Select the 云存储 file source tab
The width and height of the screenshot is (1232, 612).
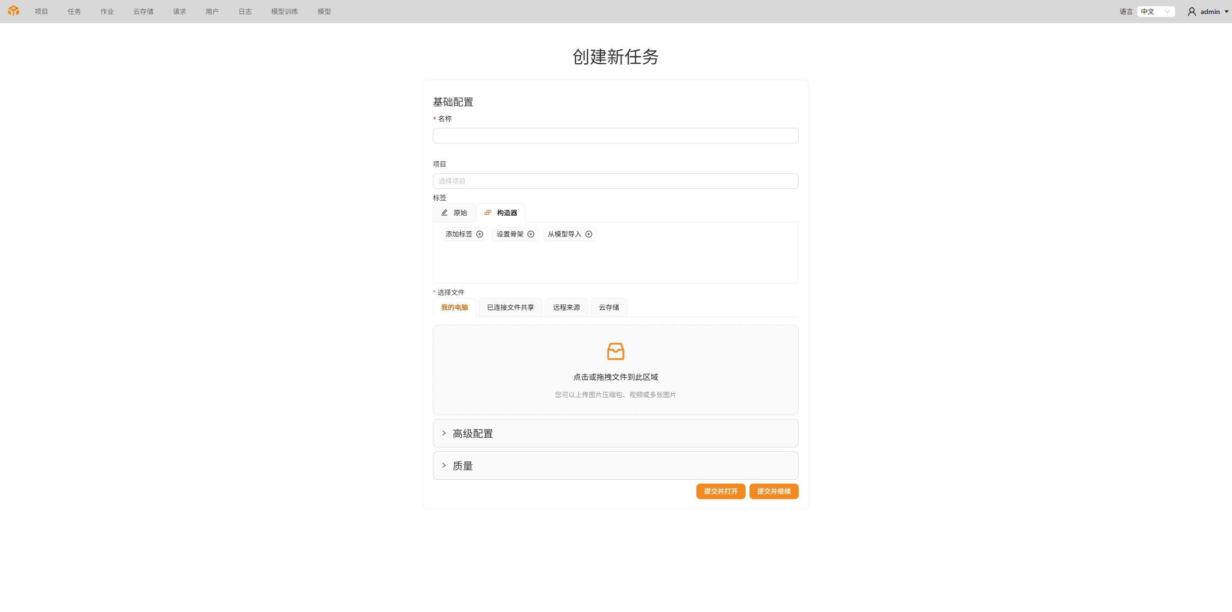click(609, 307)
